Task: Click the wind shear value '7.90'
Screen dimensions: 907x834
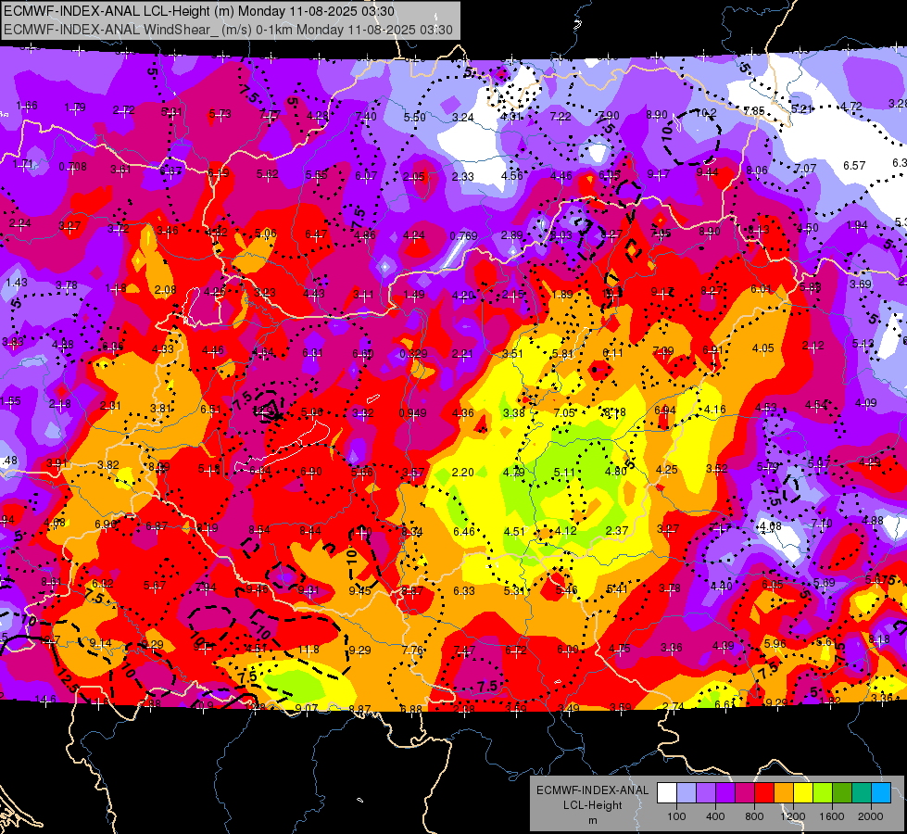Action: (609, 116)
